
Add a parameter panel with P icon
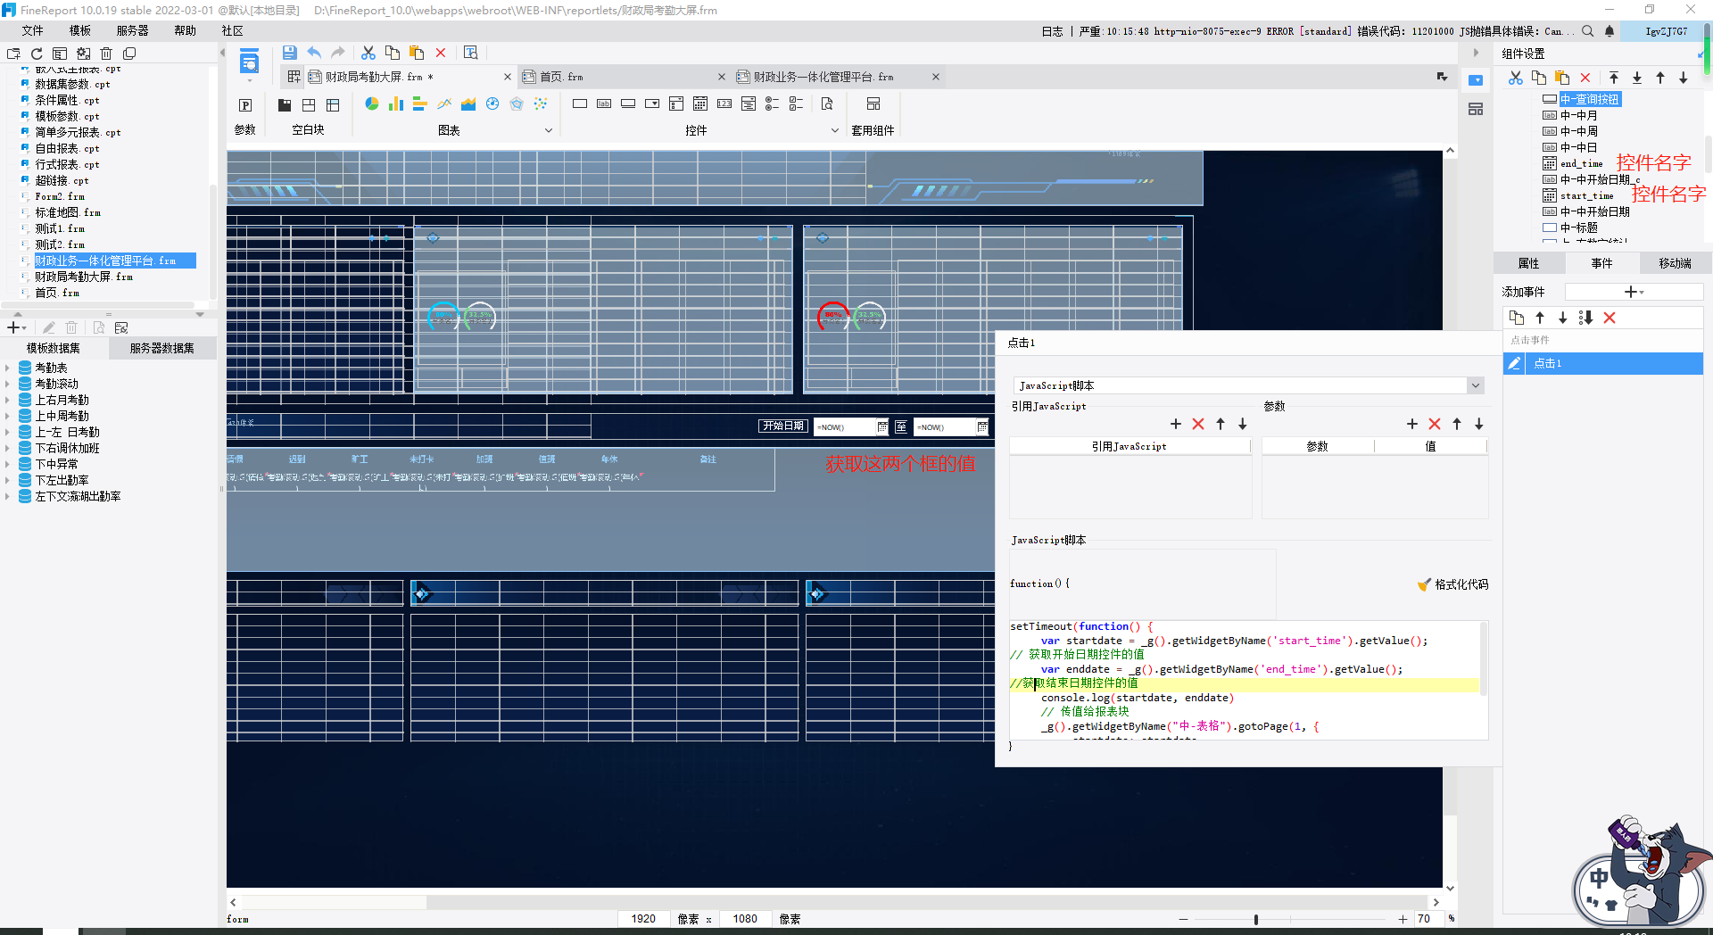(245, 104)
